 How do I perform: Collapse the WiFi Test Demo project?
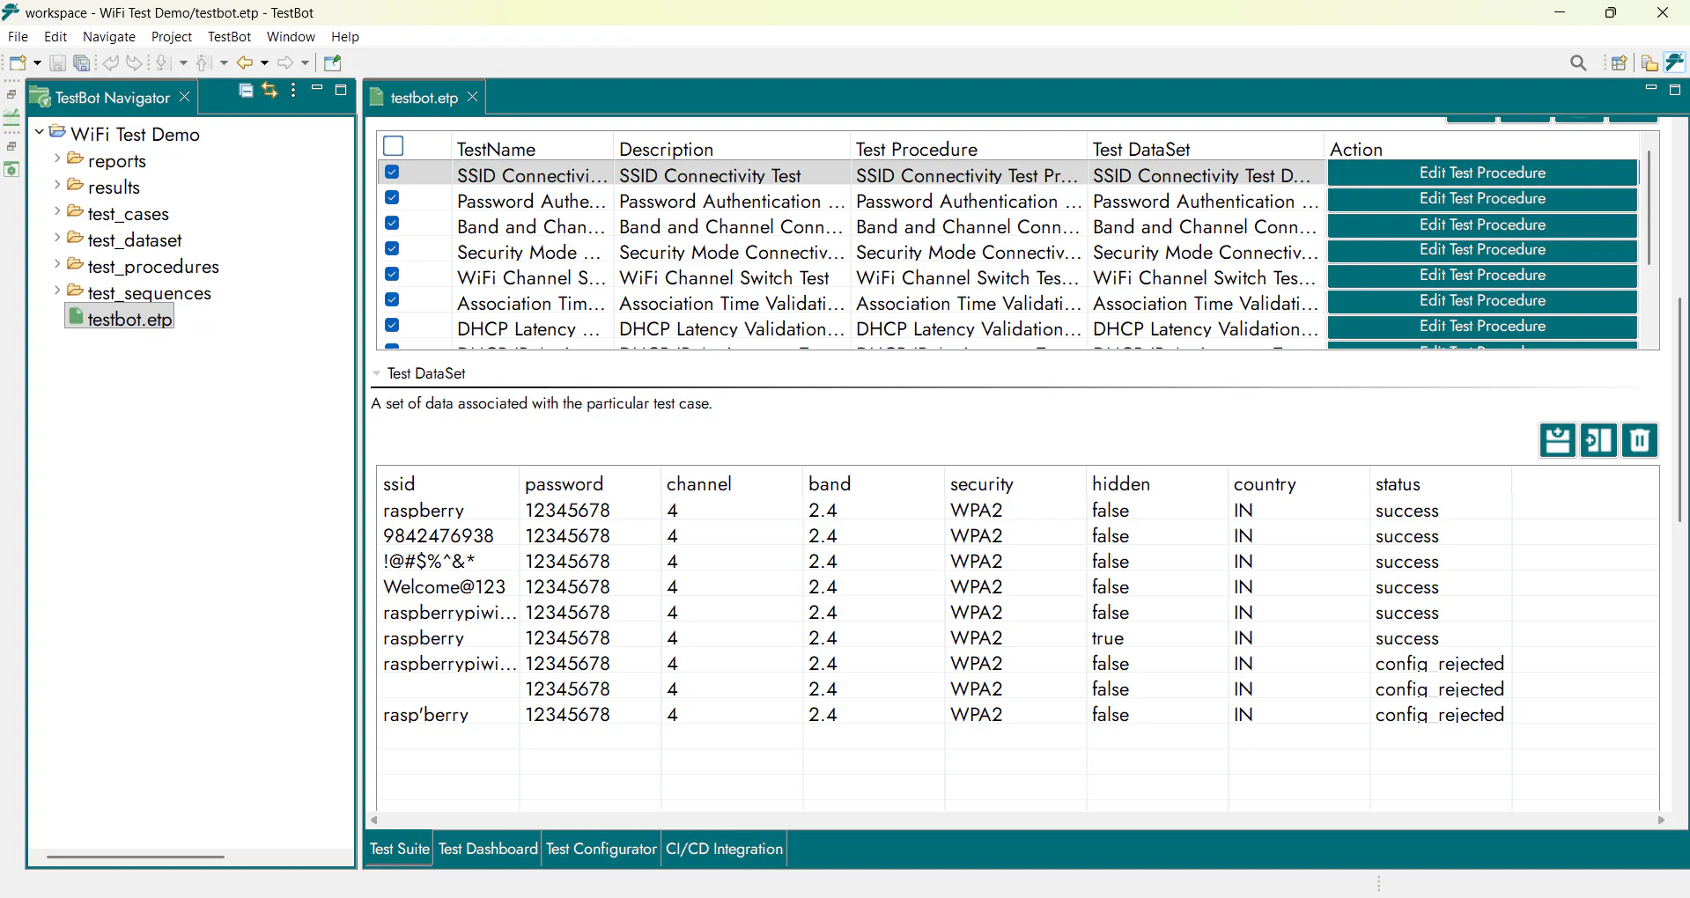40,132
